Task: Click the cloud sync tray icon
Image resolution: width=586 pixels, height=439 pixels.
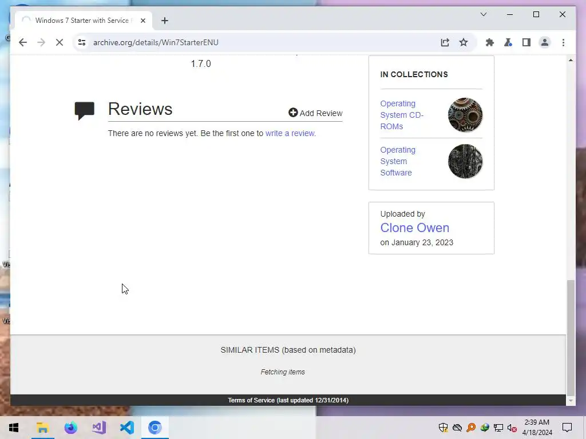Action: (x=457, y=428)
